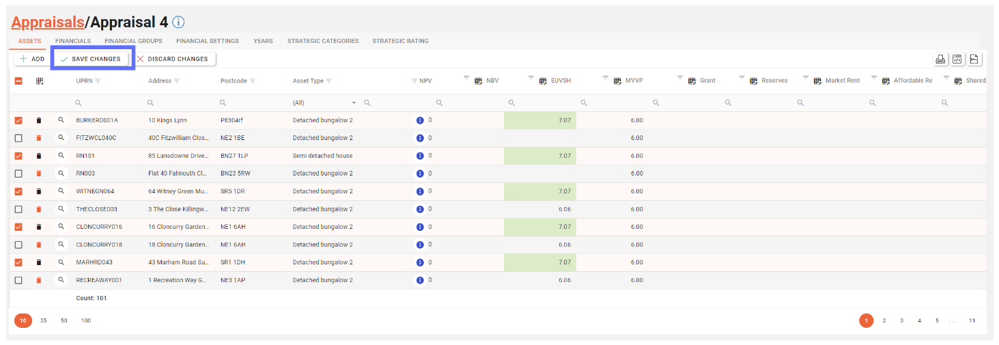Viewport: 999px width, 345px height.
Task: Click the chart document export icon
Action: pos(974,59)
